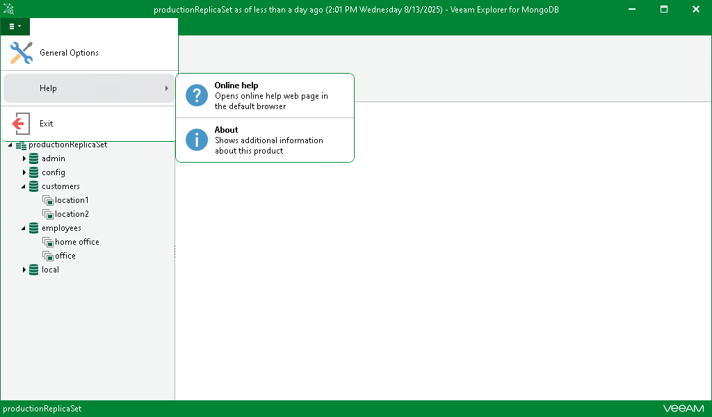Click the customers database icon
The height and width of the screenshot is (417, 712).
click(x=33, y=186)
